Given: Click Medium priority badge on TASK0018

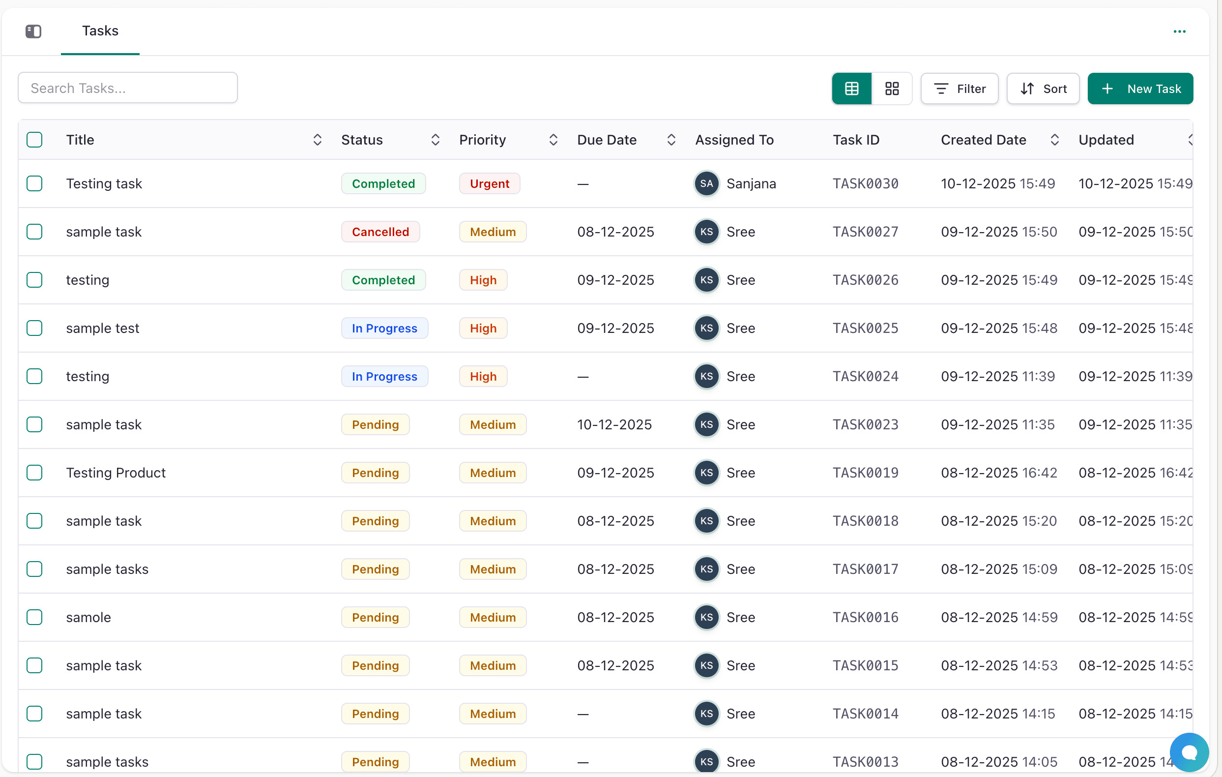Looking at the screenshot, I should click(493, 521).
